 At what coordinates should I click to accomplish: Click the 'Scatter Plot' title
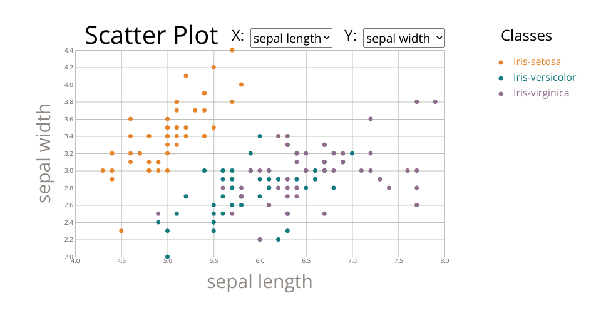152,36
